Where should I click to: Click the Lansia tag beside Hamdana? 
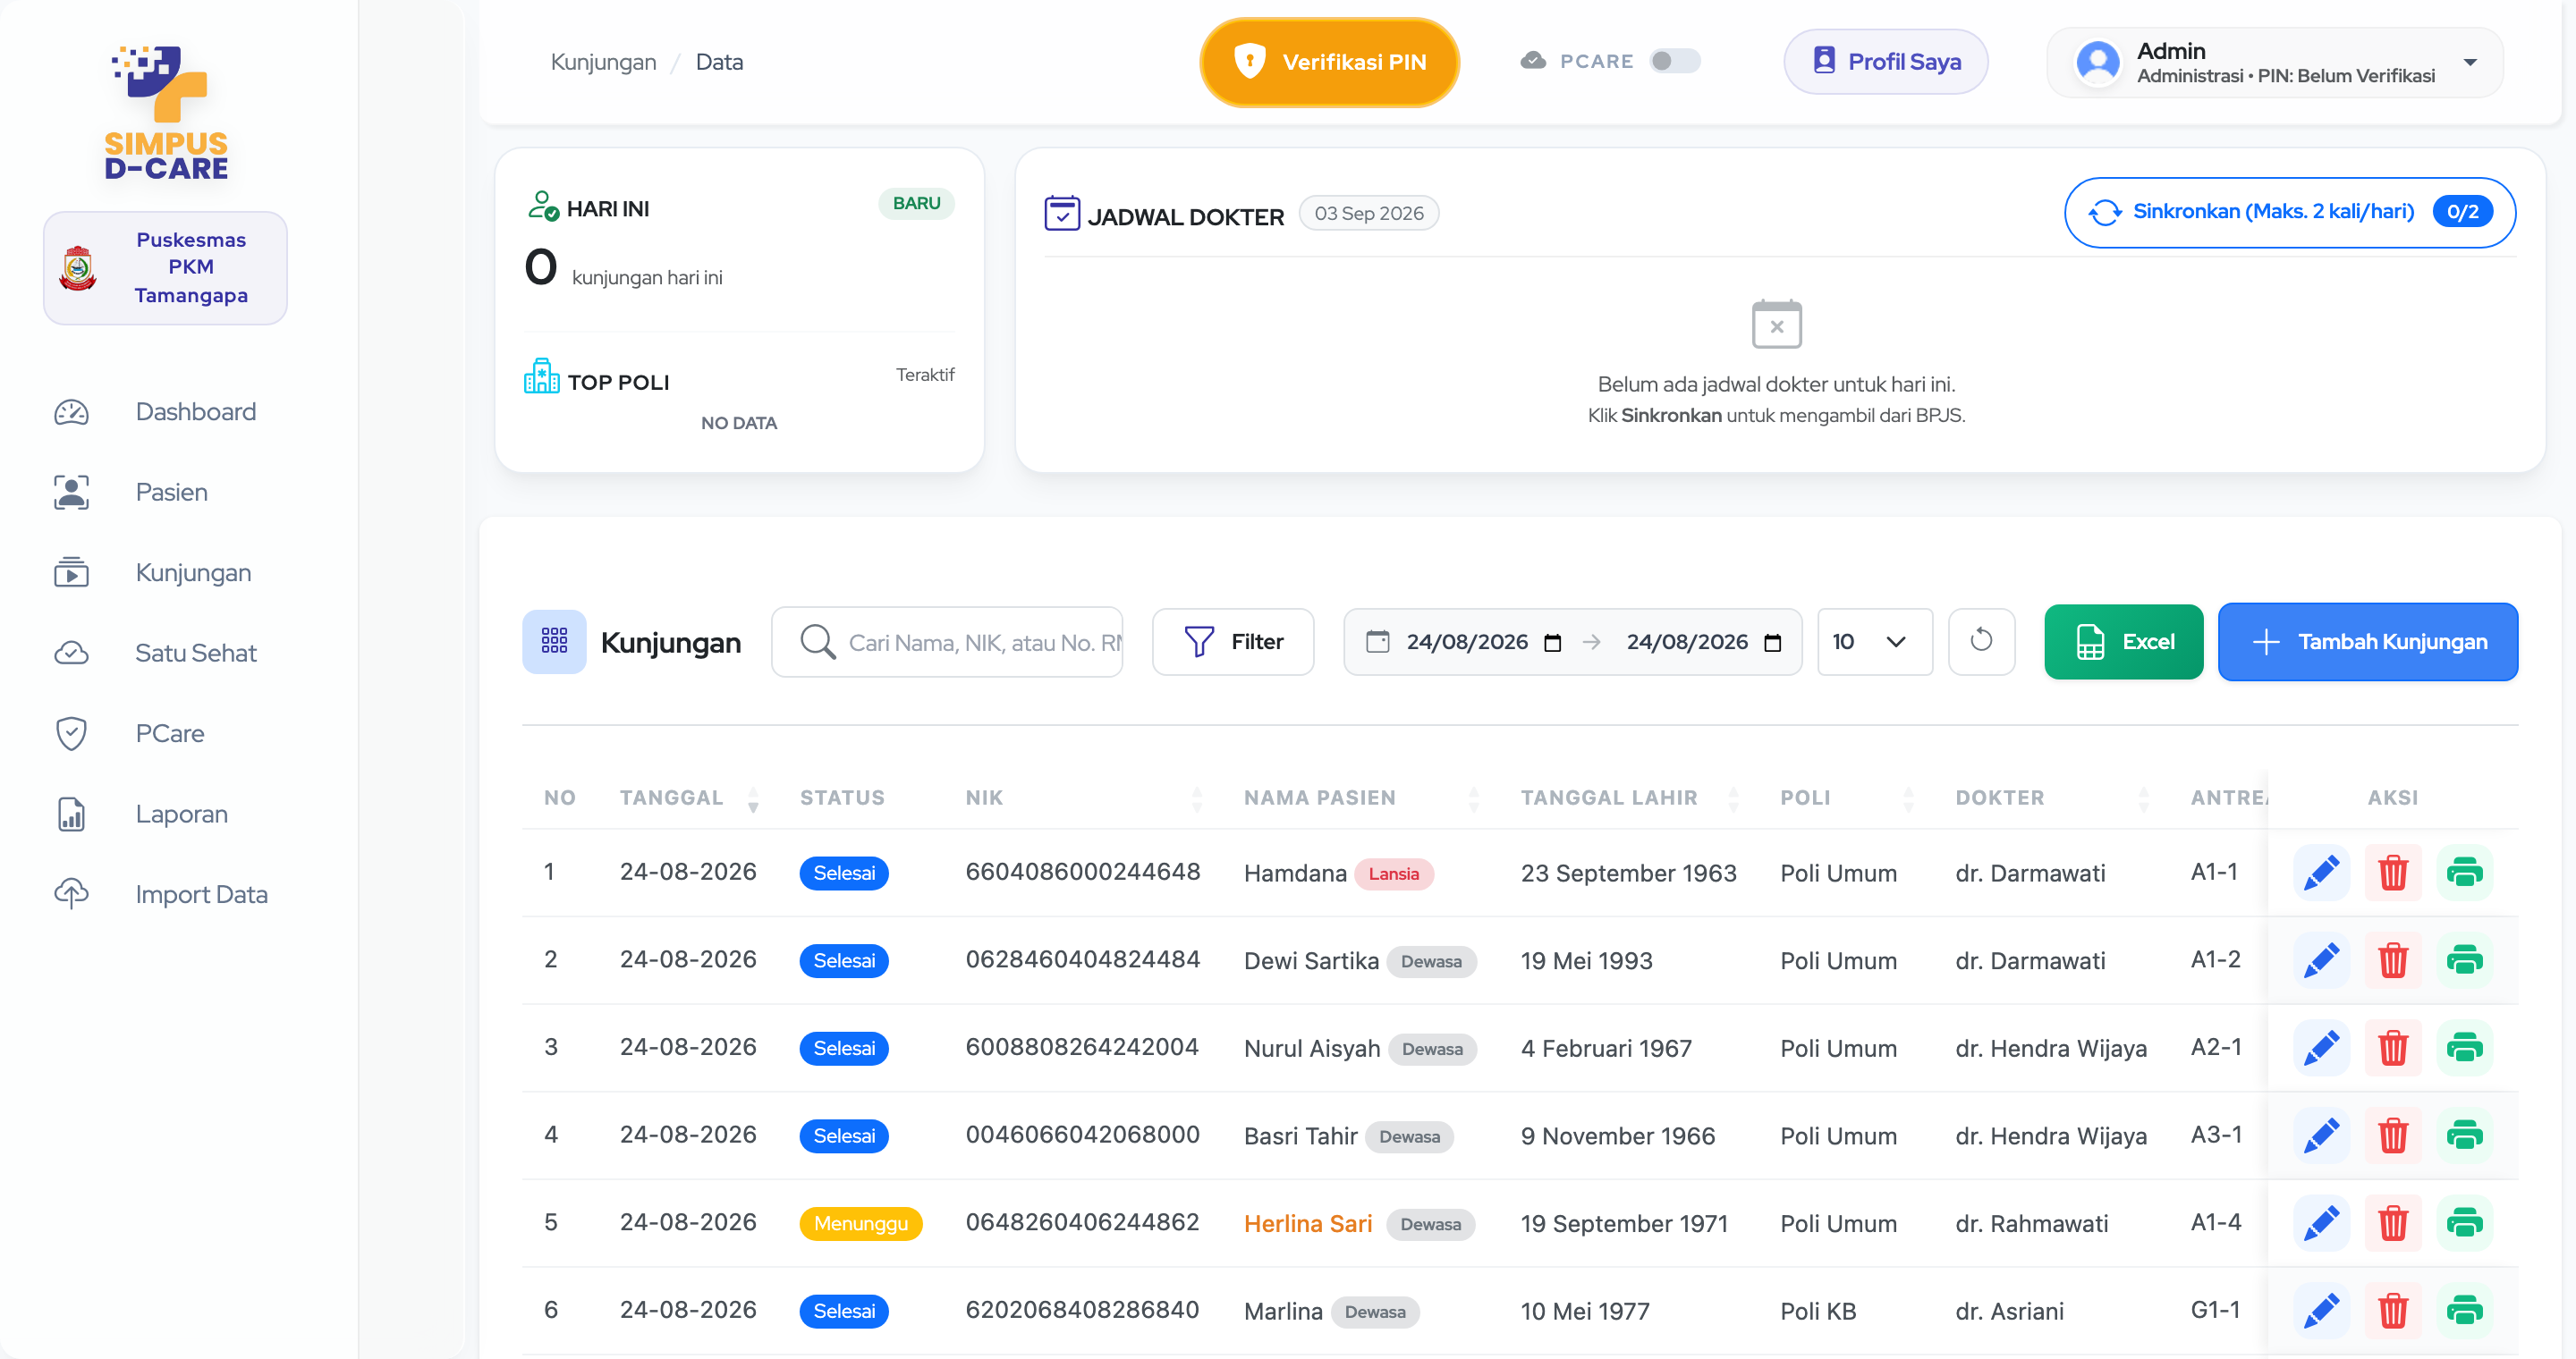[x=1393, y=874]
